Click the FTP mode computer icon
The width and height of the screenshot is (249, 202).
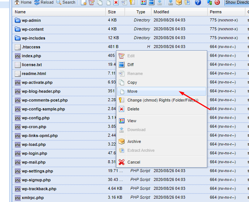click(x=209, y=2)
